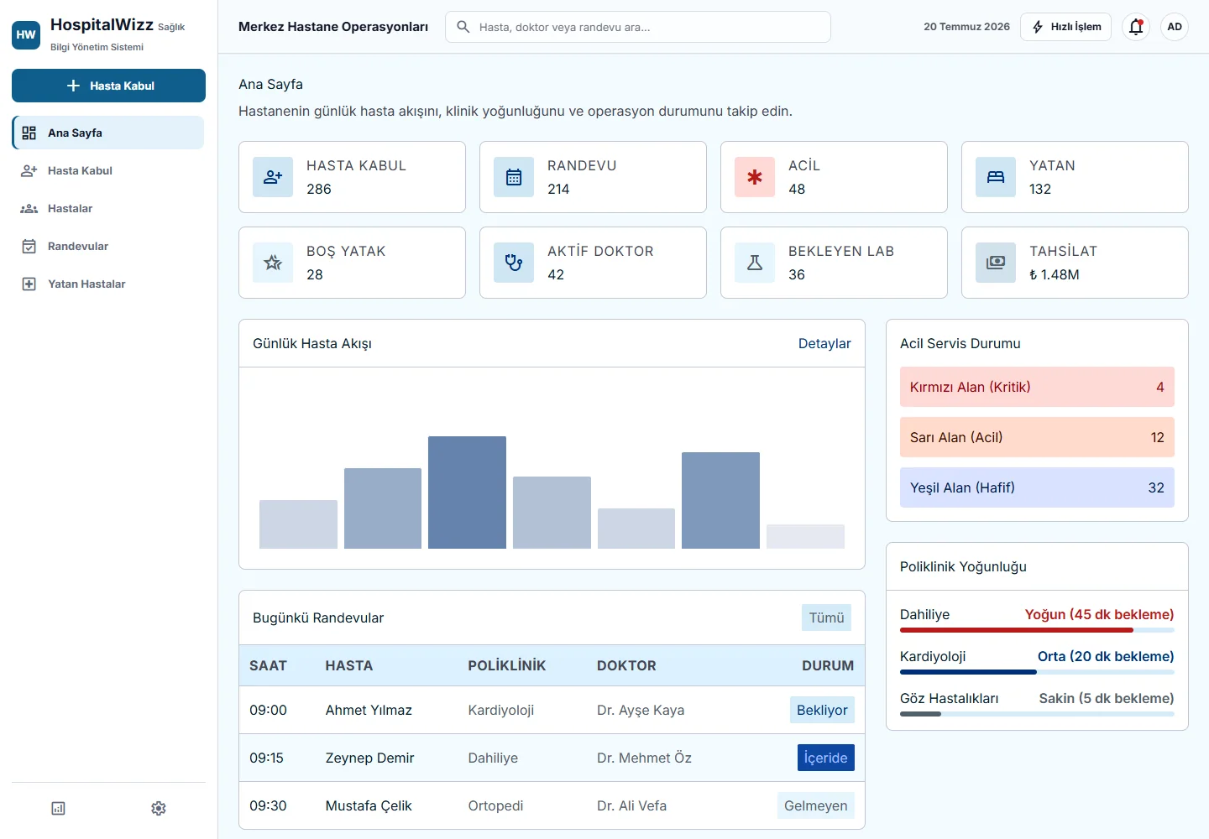This screenshot has height=839, width=1209.
Task: Click the red asterisk Acil icon
Action: pyautogui.click(x=755, y=177)
